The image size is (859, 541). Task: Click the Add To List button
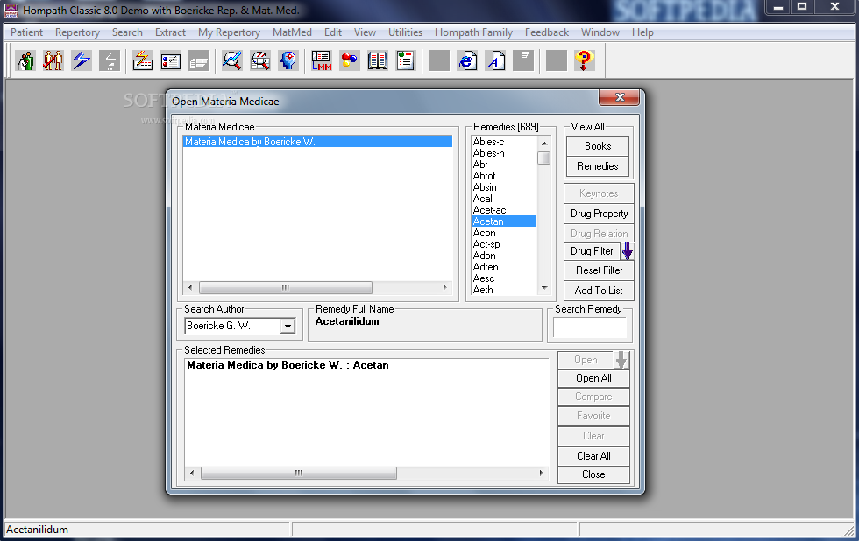coord(600,291)
